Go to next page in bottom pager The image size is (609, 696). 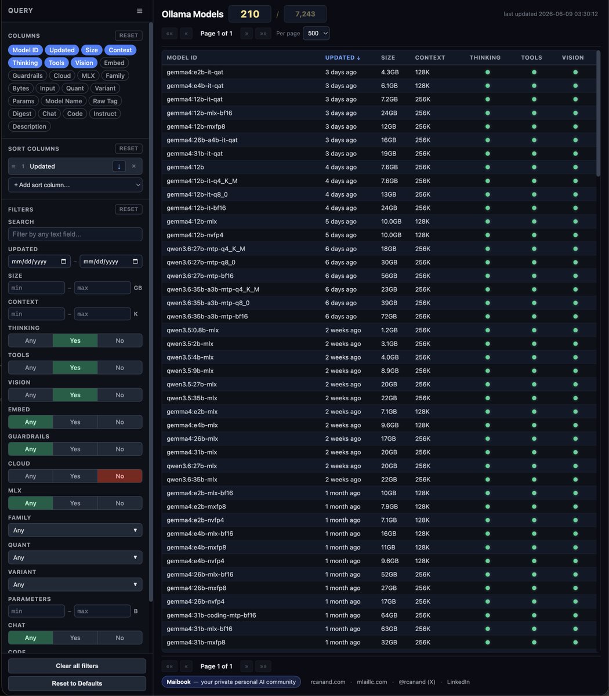[x=246, y=666]
